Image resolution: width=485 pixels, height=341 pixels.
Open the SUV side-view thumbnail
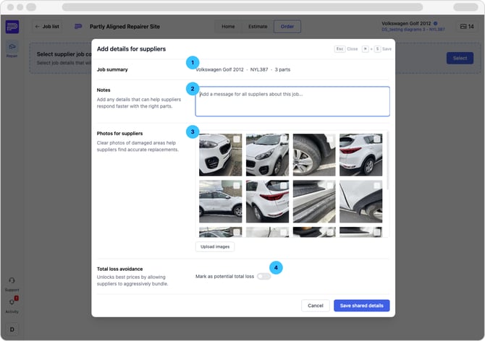tap(220, 202)
